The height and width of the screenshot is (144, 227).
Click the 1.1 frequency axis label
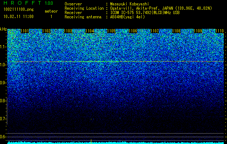click(3, 47)
